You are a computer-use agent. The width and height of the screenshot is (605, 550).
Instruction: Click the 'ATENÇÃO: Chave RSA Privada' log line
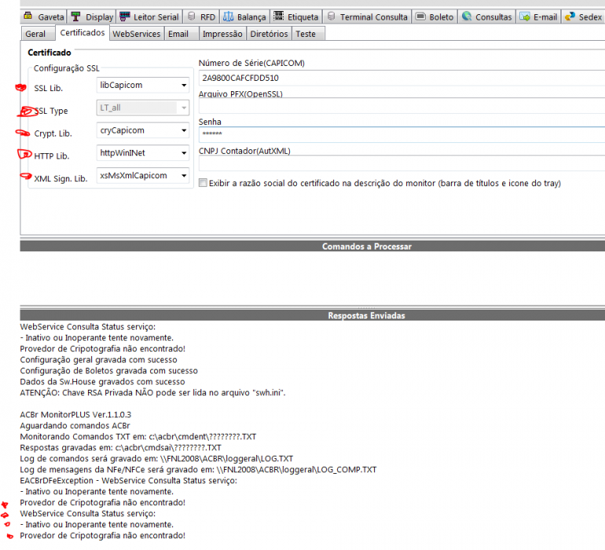coord(152,393)
